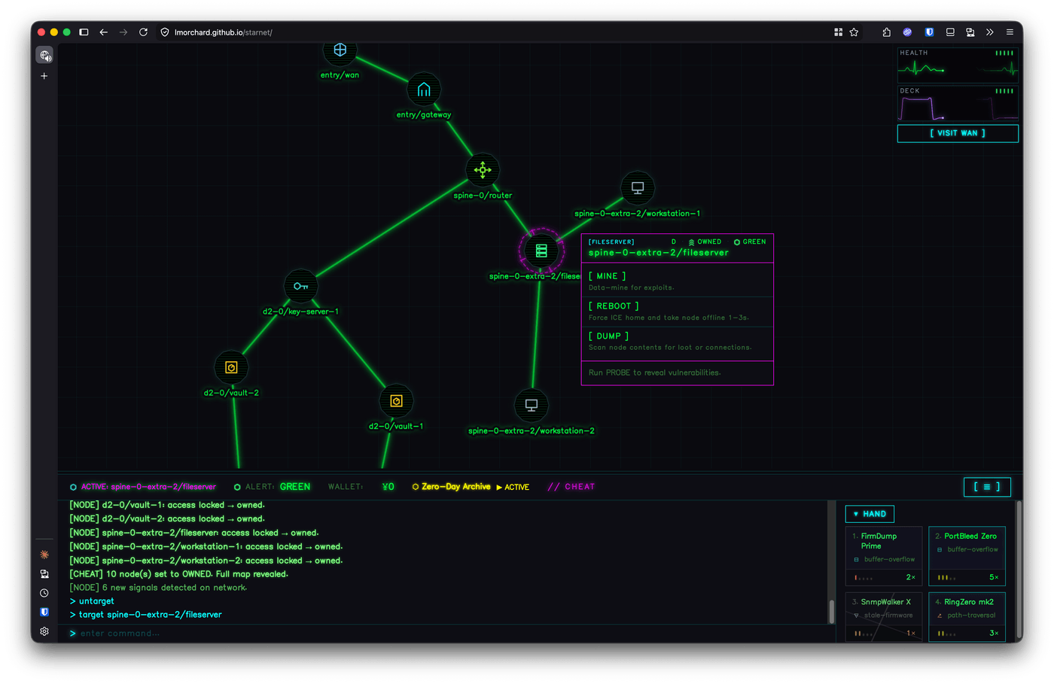Choose the PortBleed Zero exploit card
The height and width of the screenshot is (684, 1054).
967,557
